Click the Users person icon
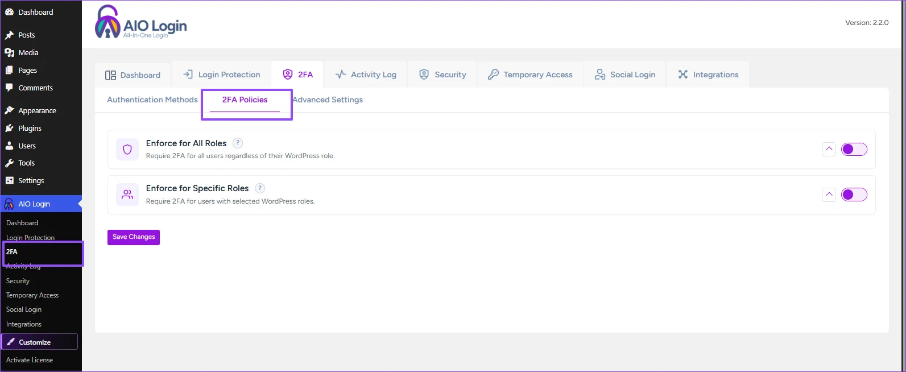This screenshot has width=906, height=372. 9,146
